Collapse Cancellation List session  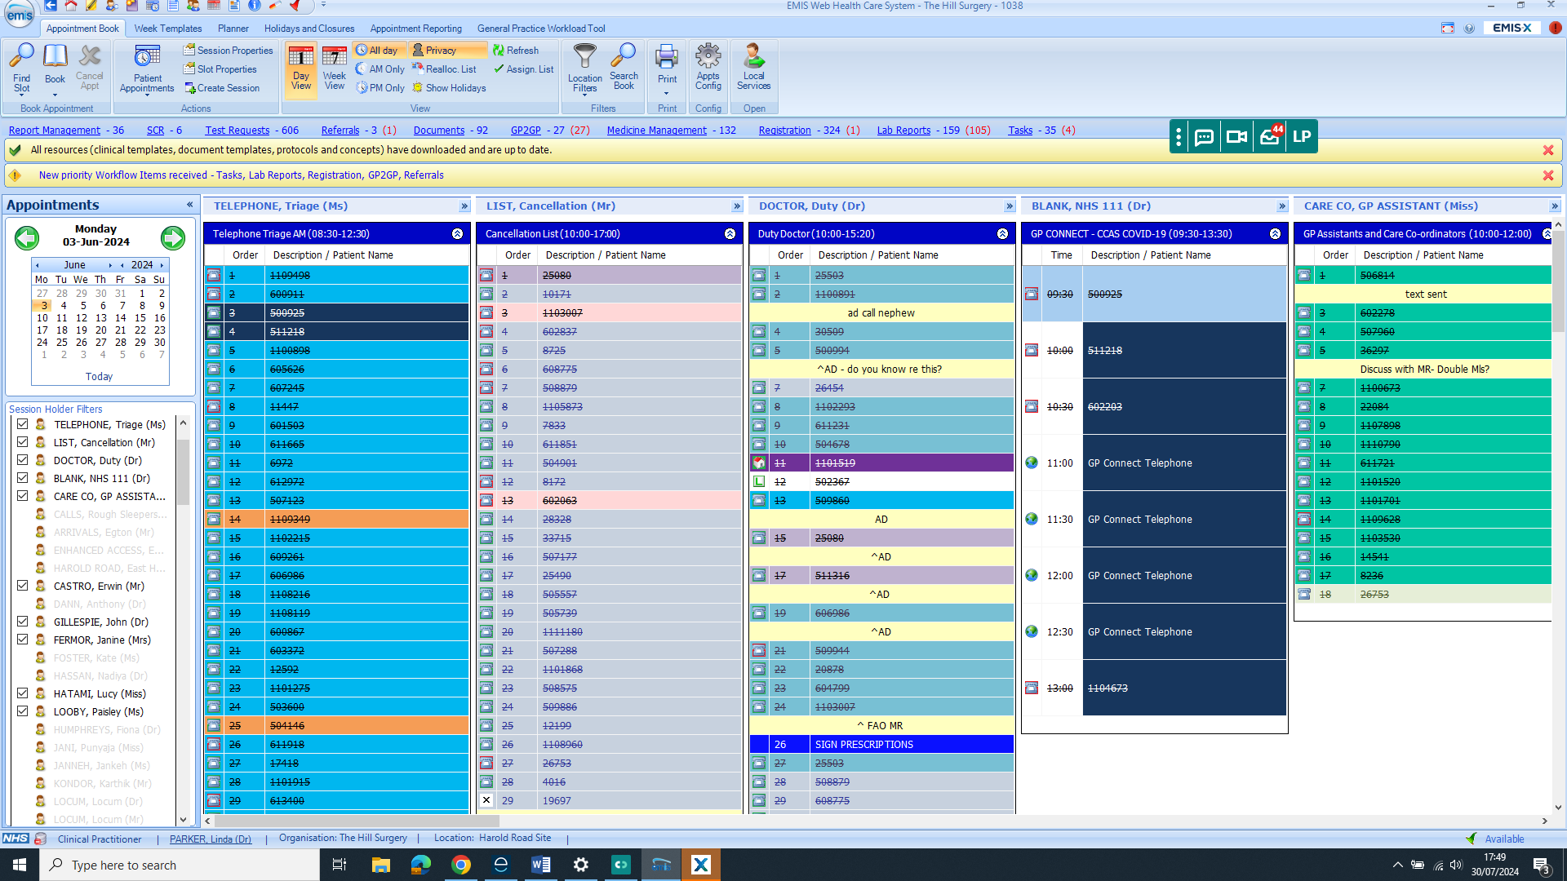click(x=730, y=234)
